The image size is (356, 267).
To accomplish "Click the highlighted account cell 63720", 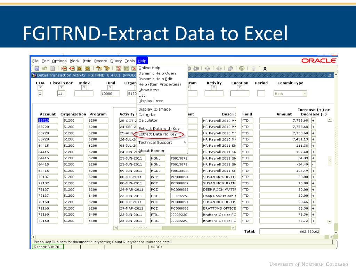I will [48, 120].
